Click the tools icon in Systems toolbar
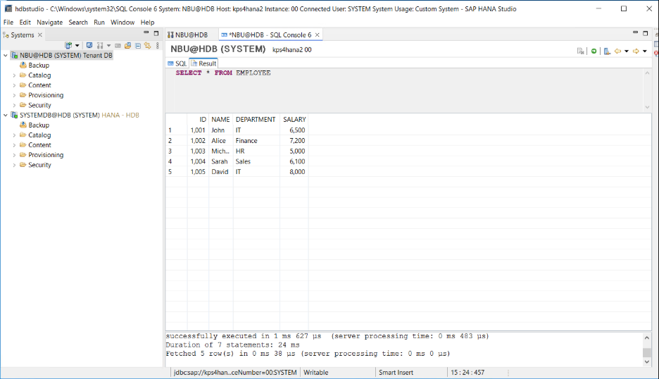Viewport: 659px width, 379px height. pos(100,45)
